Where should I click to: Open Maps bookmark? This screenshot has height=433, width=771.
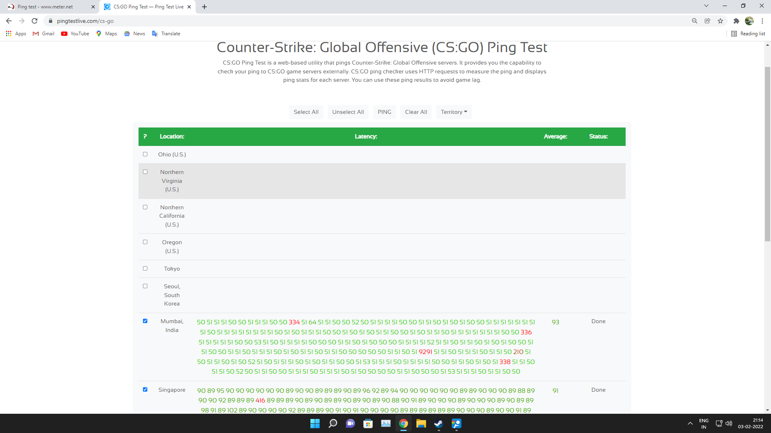[106, 34]
